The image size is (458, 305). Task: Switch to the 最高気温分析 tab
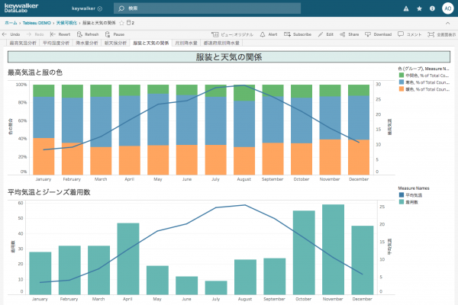23,43
